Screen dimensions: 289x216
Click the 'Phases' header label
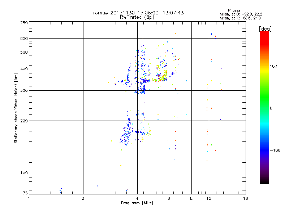(x=234, y=10)
